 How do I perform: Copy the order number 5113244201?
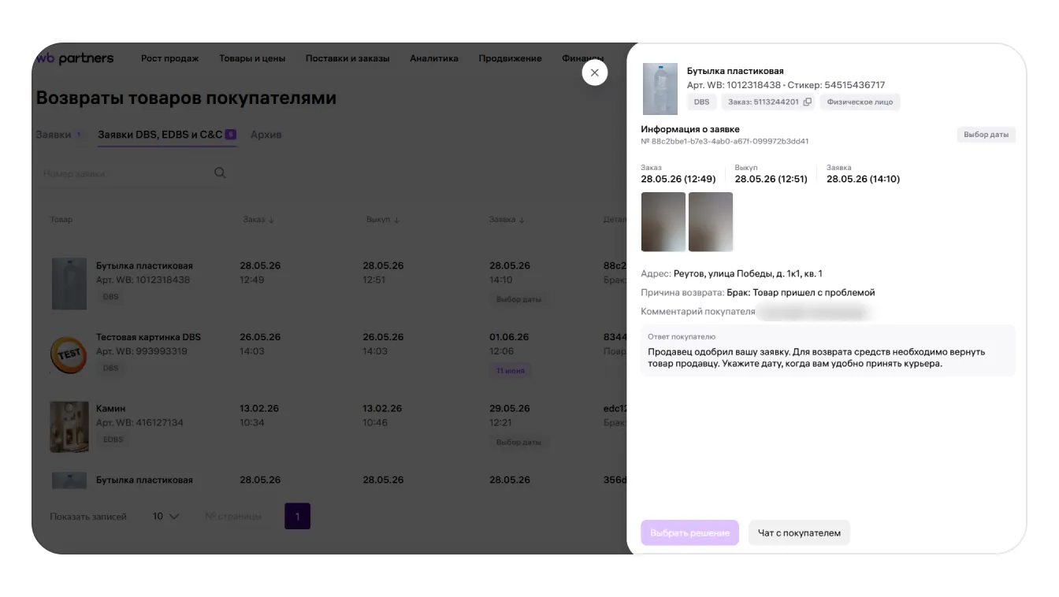808,102
